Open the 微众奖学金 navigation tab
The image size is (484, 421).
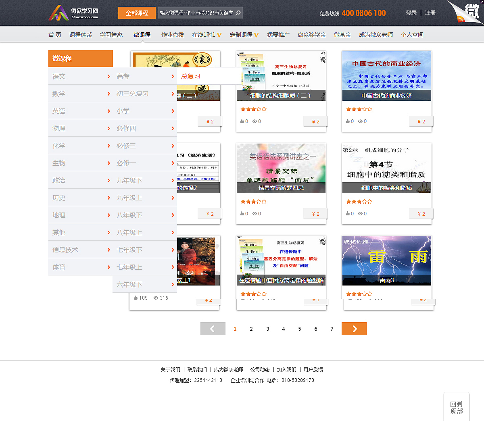pyautogui.click(x=312, y=35)
